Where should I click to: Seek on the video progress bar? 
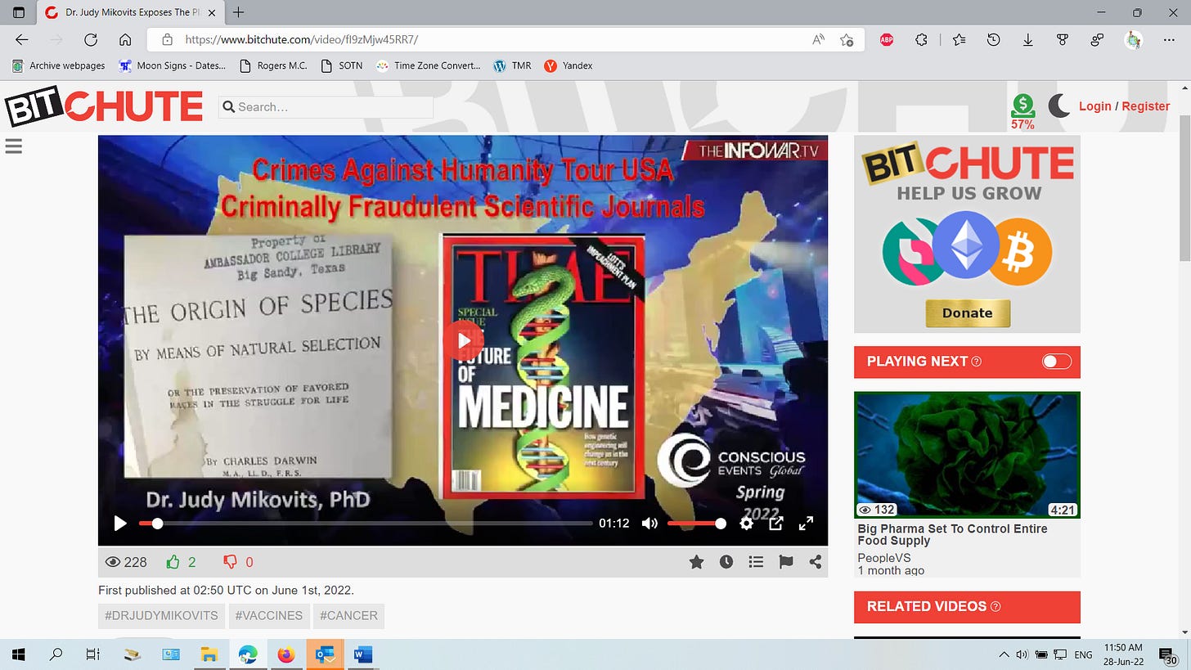366,524
